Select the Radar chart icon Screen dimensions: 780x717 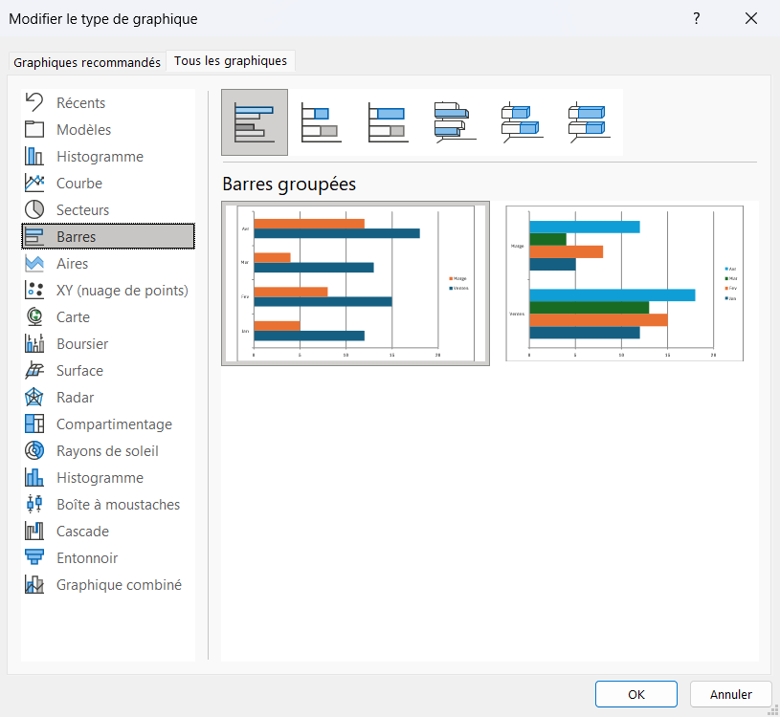[x=34, y=398]
